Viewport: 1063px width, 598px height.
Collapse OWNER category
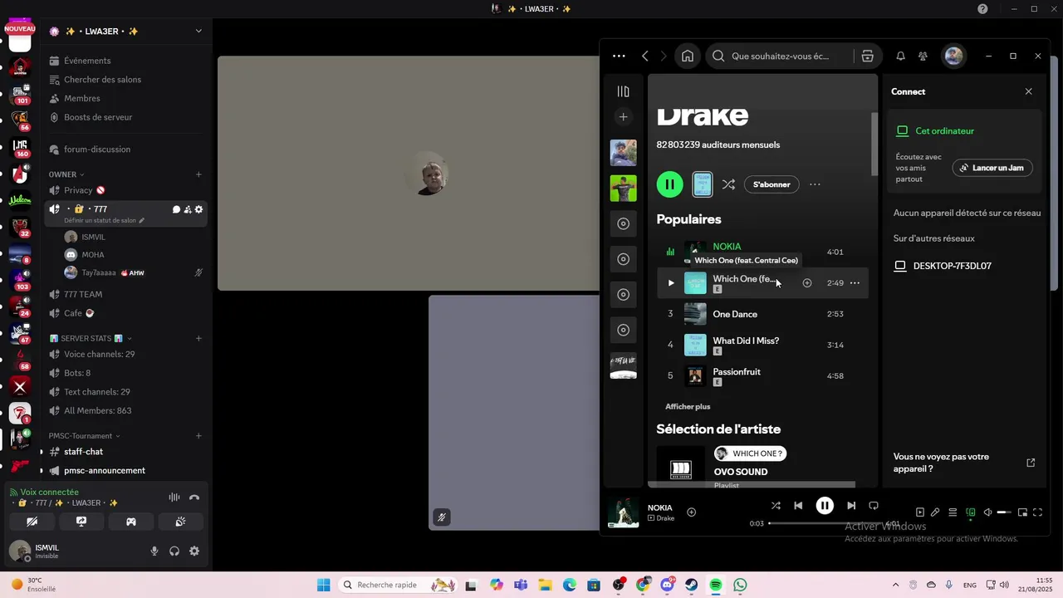pyautogui.click(x=66, y=174)
